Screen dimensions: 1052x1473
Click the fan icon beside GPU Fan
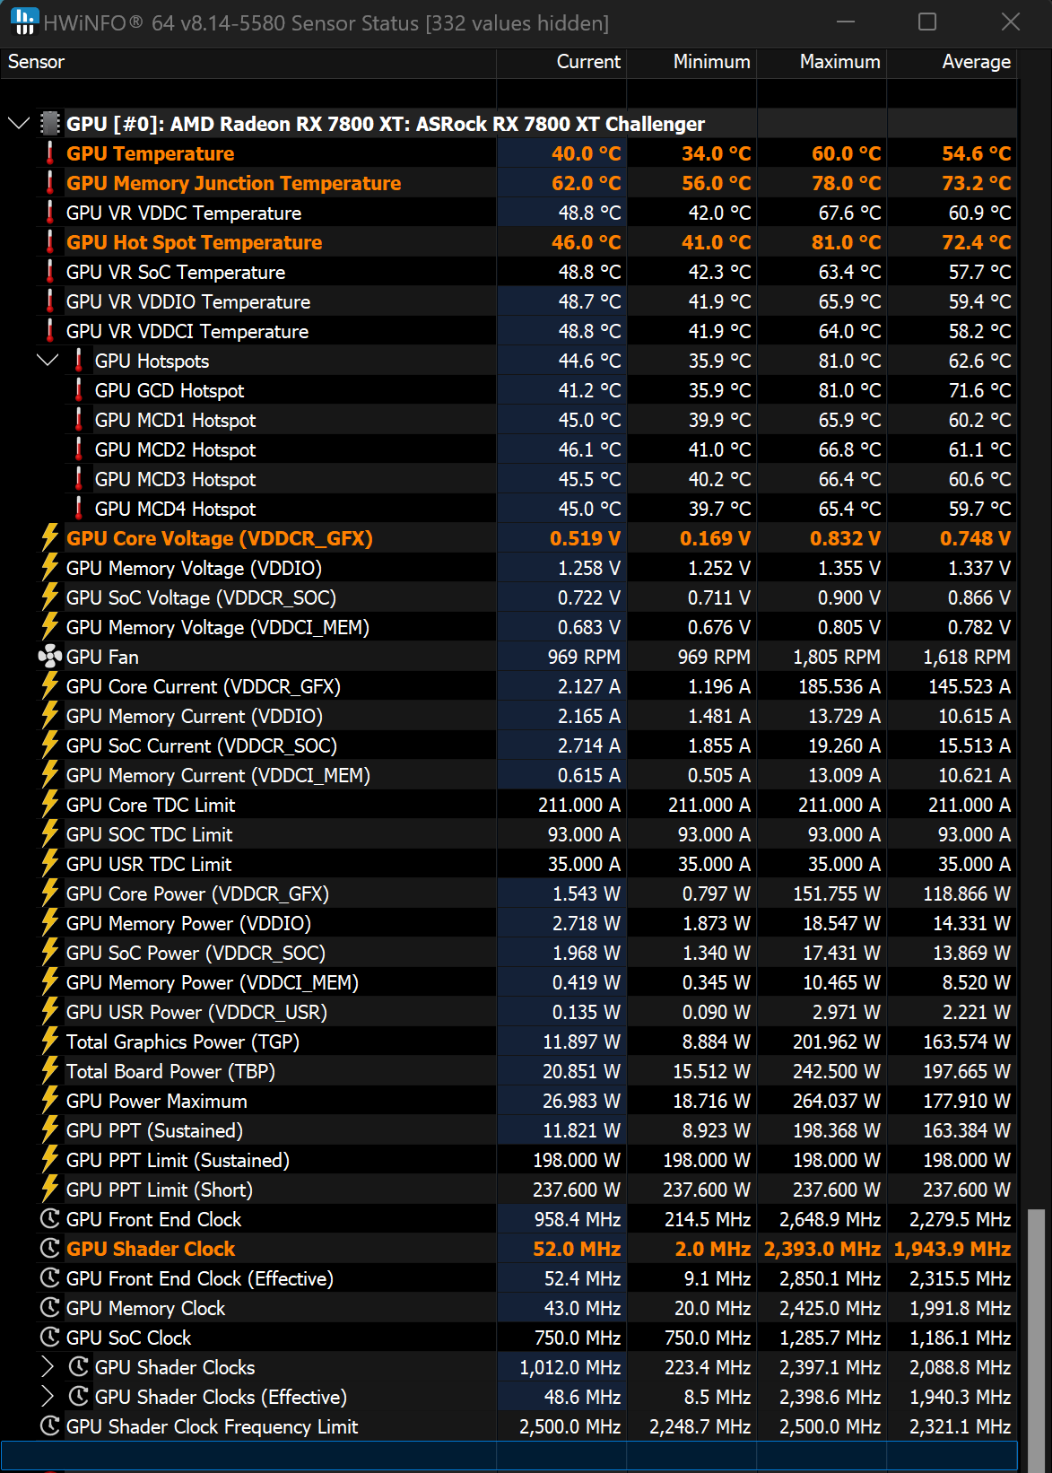[50, 657]
